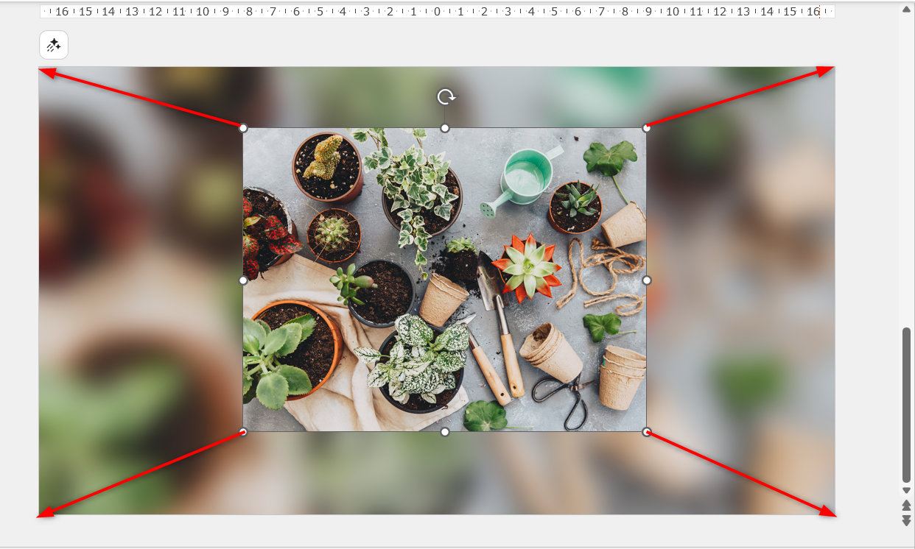Click the bottom-right corner sizing handle

[x=647, y=432]
